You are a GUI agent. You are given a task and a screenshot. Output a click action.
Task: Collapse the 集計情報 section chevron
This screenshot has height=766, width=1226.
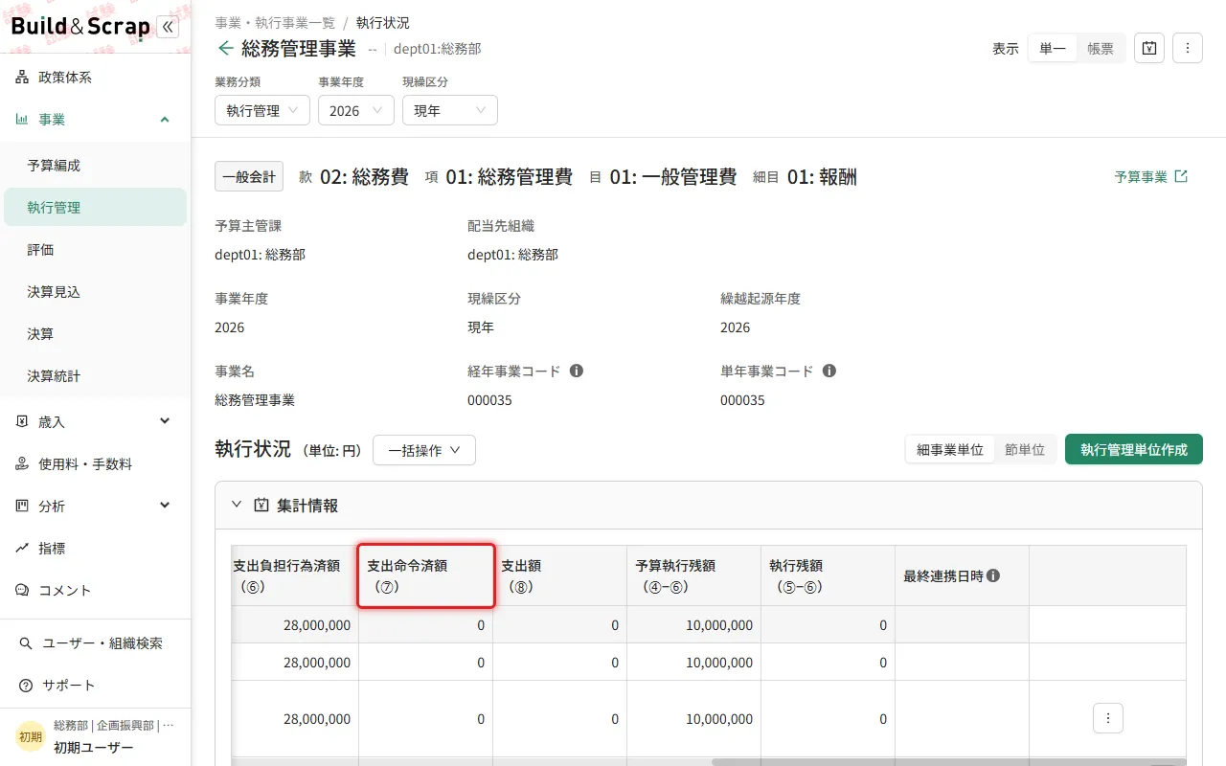click(x=237, y=505)
